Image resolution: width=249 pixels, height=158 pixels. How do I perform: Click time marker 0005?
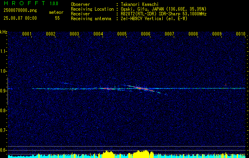point(122,34)
